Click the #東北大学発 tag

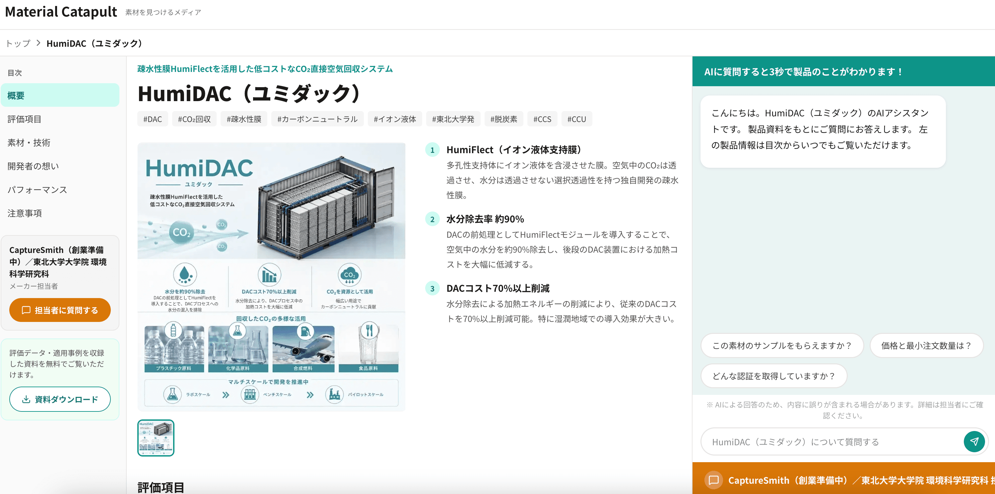click(x=453, y=119)
